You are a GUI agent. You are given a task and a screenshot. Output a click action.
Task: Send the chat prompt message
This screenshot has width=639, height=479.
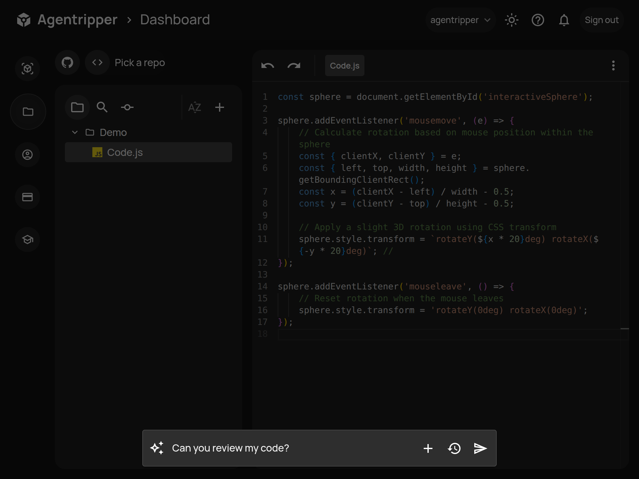click(x=480, y=448)
